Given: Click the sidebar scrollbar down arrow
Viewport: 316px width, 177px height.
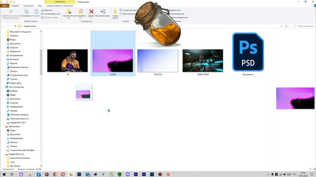Looking at the screenshot, I should [x=41, y=166].
